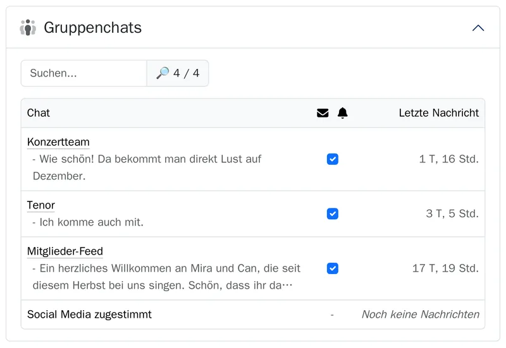The height and width of the screenshot is (348, 506).
Task: Click the '3 T, 5 Std.' timestamp
Action: coord(452,213)
